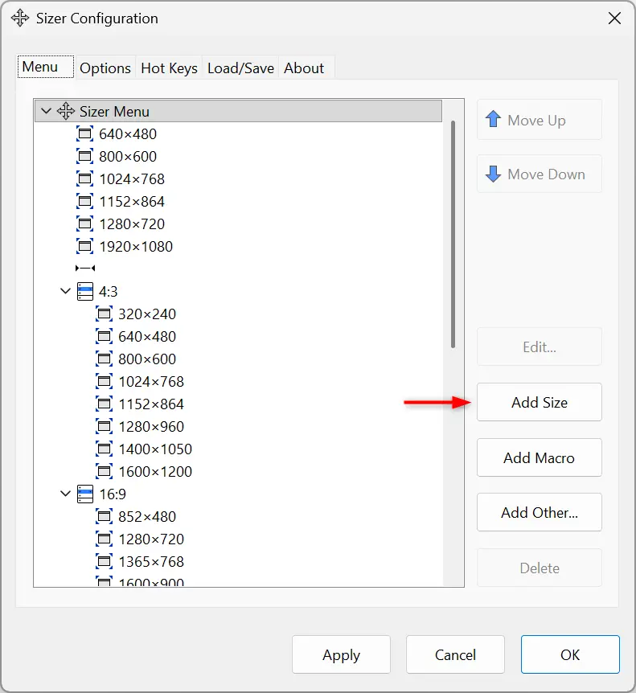Viewport: 636px width, 693px height.
Task: Select the separator item icon
Action: click(x=85, y=268)
